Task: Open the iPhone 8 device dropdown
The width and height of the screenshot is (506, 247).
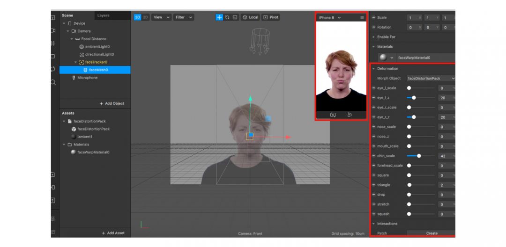Action: (329, 18)
